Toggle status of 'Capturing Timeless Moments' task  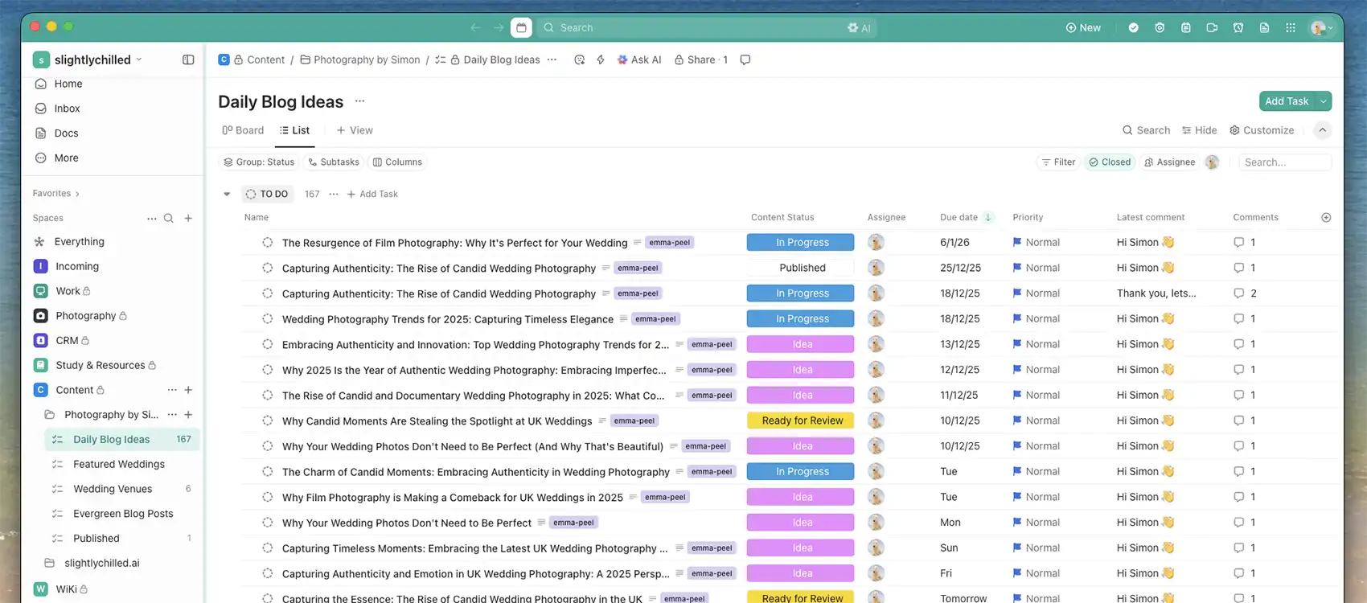268,548
